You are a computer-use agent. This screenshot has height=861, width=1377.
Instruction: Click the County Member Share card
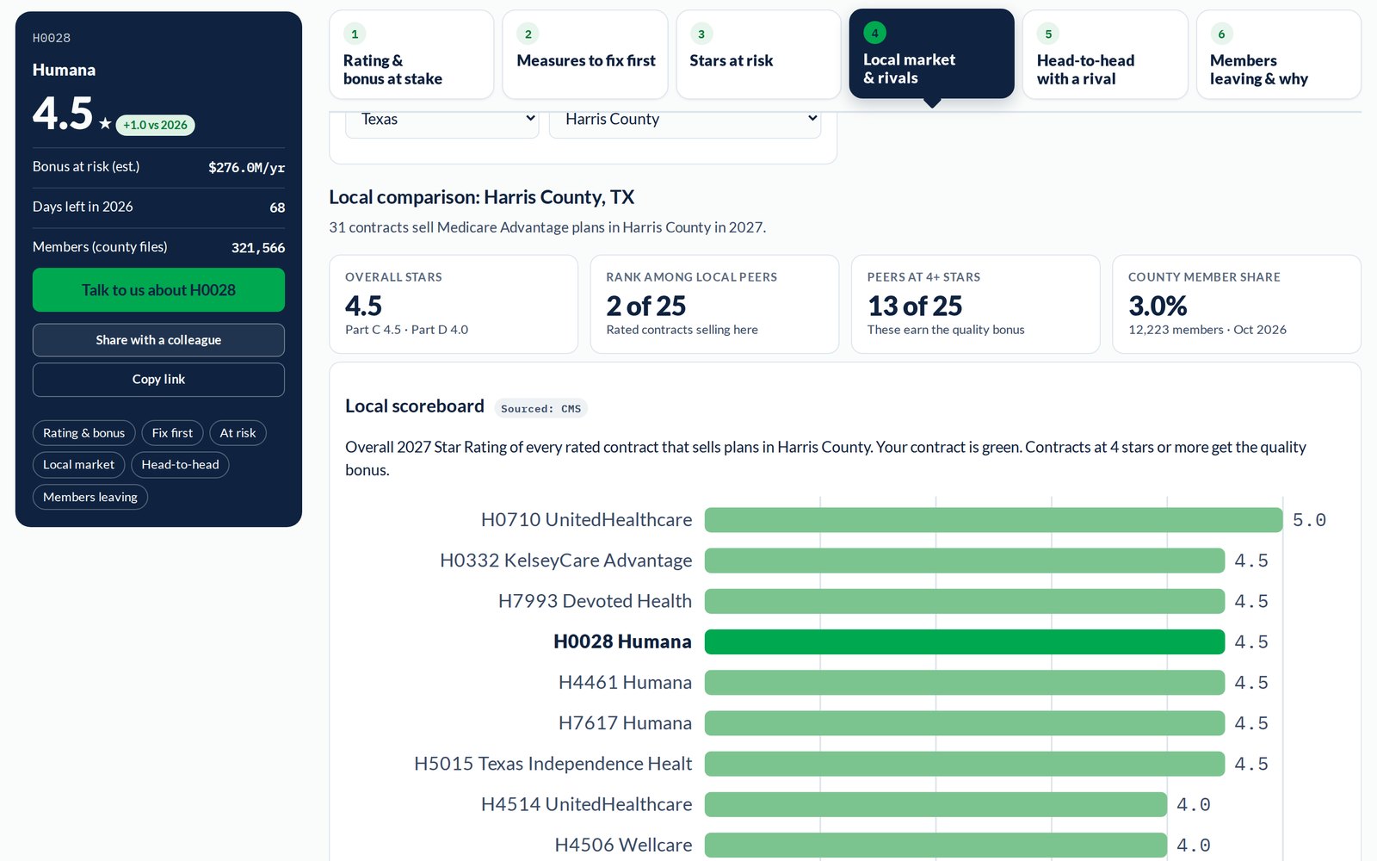click(1237, 304)
